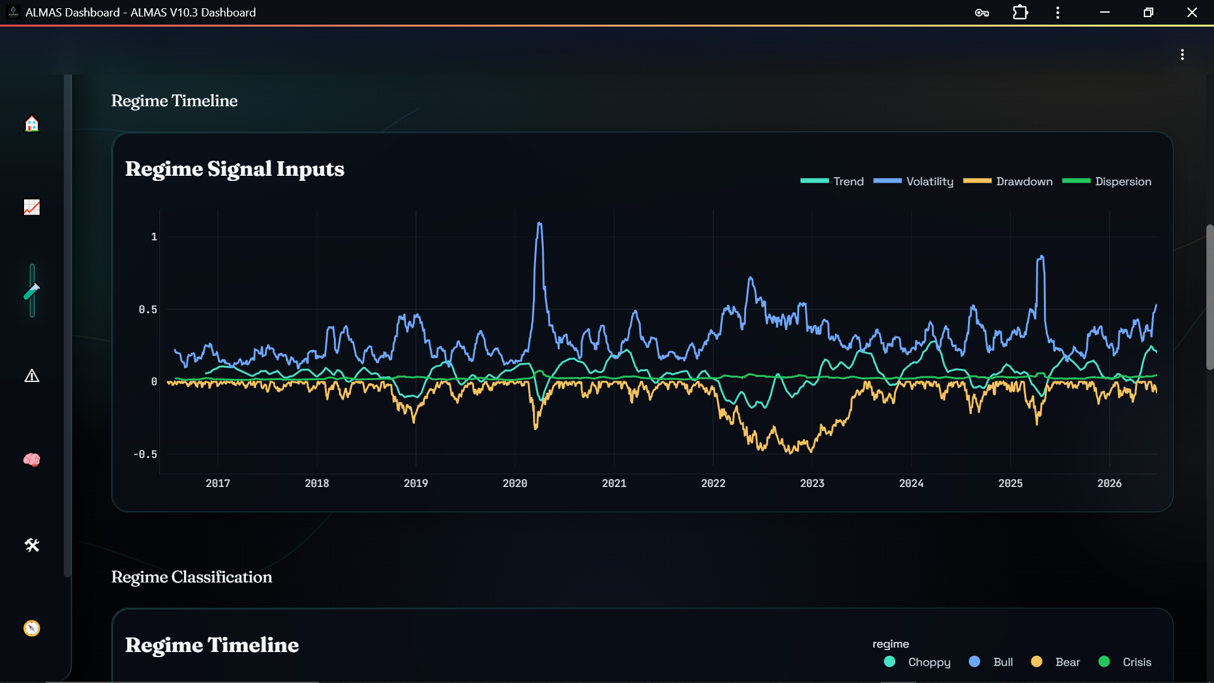Open the warning triangle sidebar icon

tap(32, 376)
